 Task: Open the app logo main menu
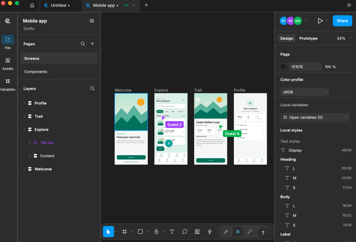pyautogui.click(x=8, y=21)
